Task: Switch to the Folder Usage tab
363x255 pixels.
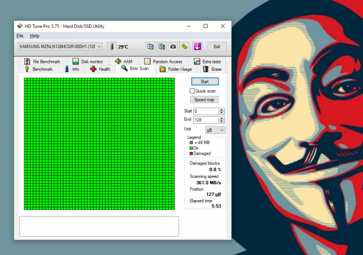Action: coord(175,69)
